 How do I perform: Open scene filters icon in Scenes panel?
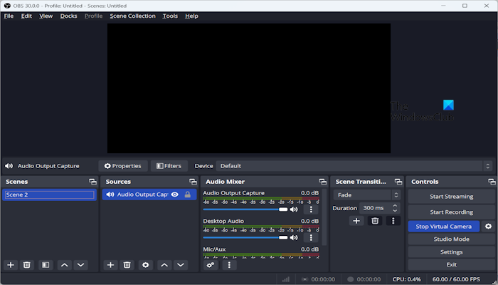45,264
